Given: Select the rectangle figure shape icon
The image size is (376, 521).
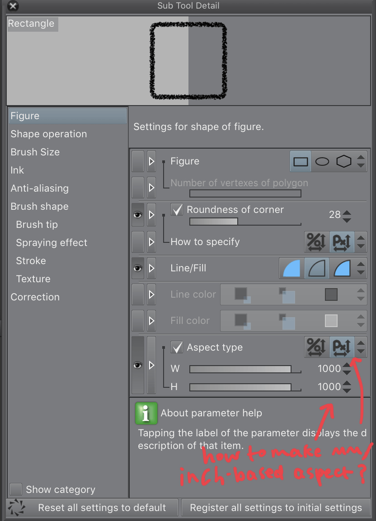Looking at the screenshot, I should click(301, 162).
